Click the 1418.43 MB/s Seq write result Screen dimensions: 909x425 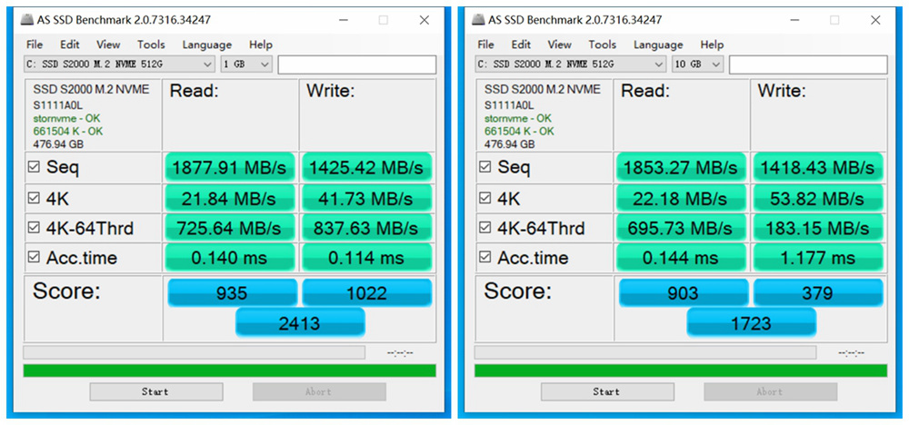tap(818, 167)
